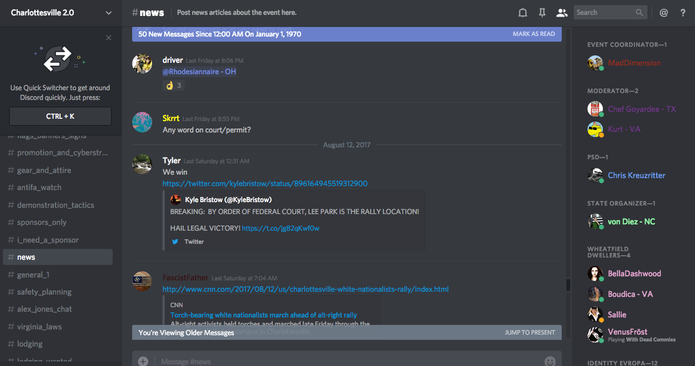Click the chat scrollbar thumb
The width and height of the screenshot is (695, 366).
[568, 284]
